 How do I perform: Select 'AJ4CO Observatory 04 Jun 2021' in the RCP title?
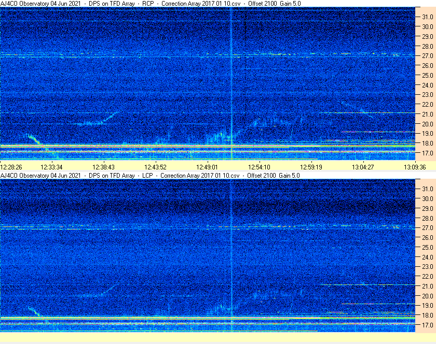[40, 4]
